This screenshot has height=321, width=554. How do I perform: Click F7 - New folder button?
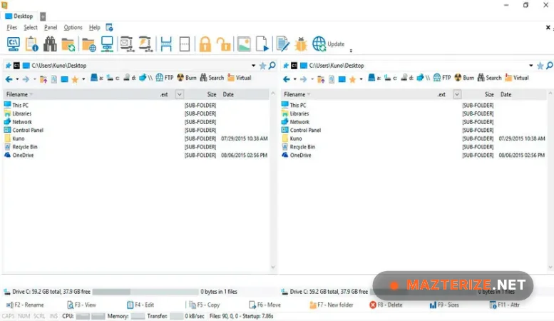[x=332, y=305]
